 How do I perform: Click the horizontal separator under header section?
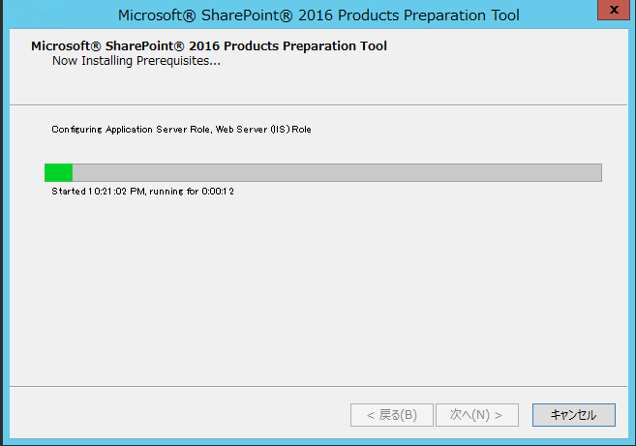318,105
